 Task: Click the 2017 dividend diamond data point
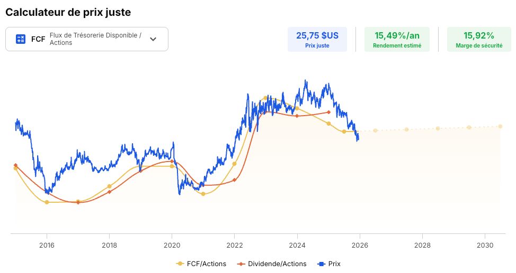click(x=78, y=202)
